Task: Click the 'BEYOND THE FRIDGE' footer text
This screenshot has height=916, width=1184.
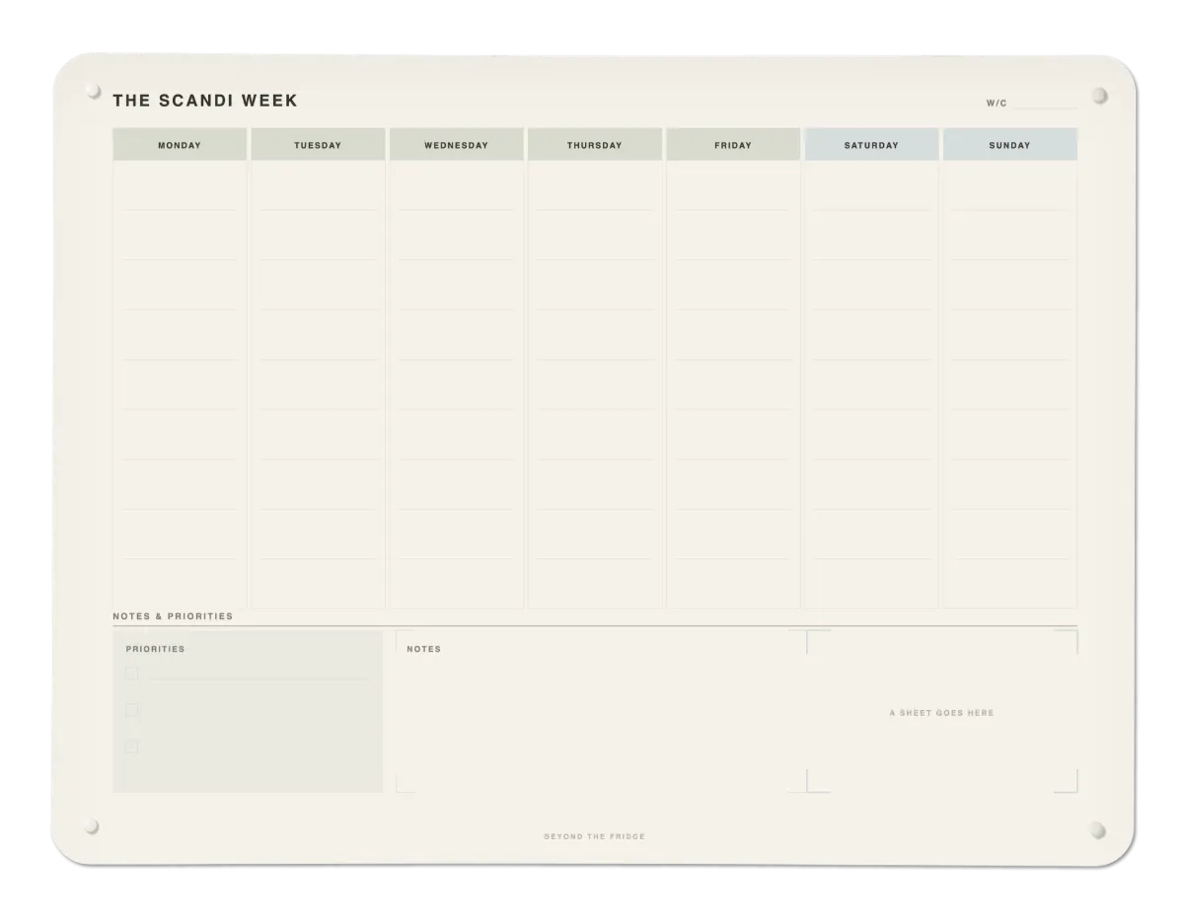Action: click(x=594, y=836)
